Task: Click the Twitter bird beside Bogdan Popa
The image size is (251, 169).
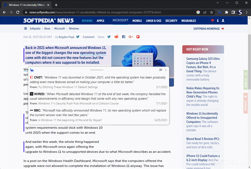Action: (x=78, y=37)
